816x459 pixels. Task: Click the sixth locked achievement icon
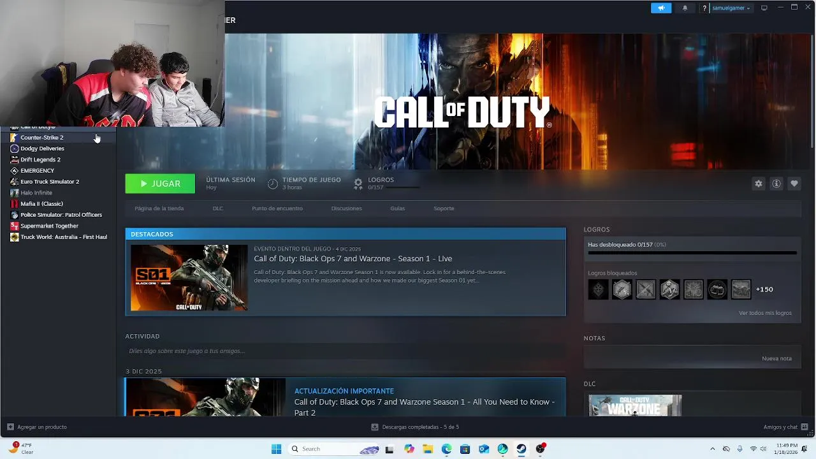[717, 289]
